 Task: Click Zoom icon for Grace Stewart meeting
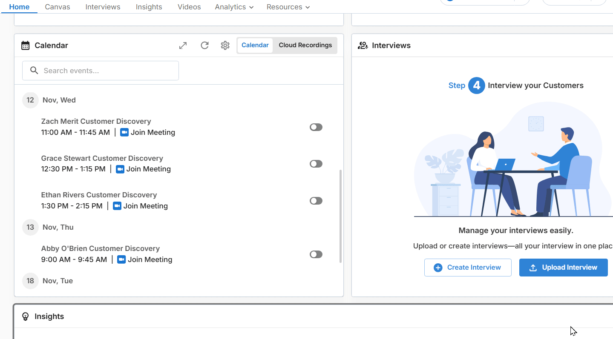[120, 169]
